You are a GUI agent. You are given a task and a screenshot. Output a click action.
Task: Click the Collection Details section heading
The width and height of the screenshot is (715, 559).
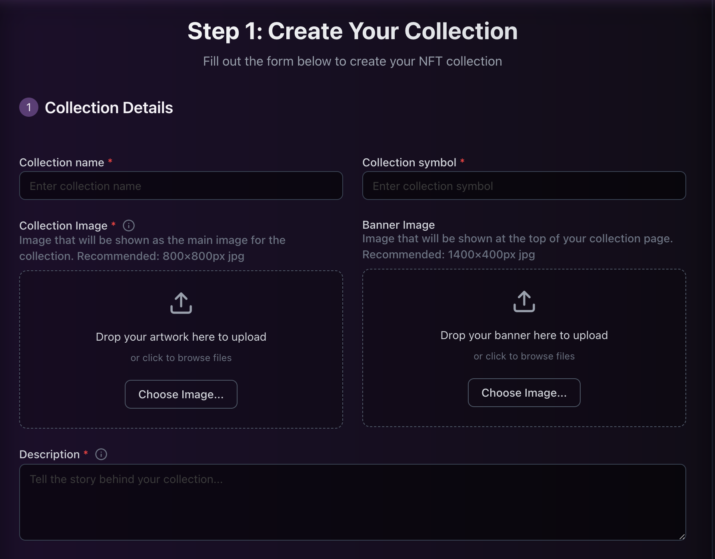109,108
